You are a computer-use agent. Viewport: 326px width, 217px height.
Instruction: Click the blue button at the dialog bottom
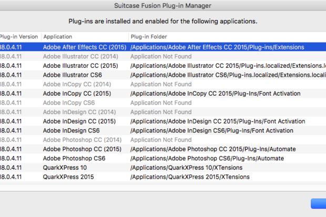pyautogui.click(x=319, y=203)
